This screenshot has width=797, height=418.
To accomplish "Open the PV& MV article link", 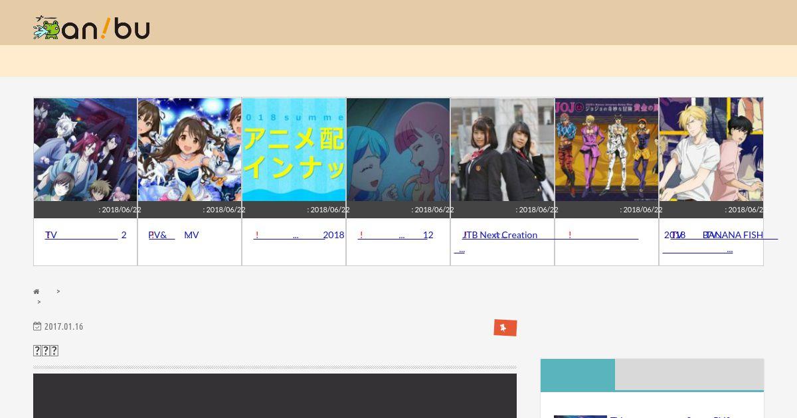I will click(173, 235).
